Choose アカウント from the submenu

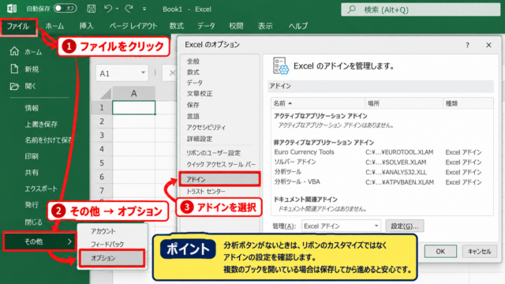[x=103, y=231]
